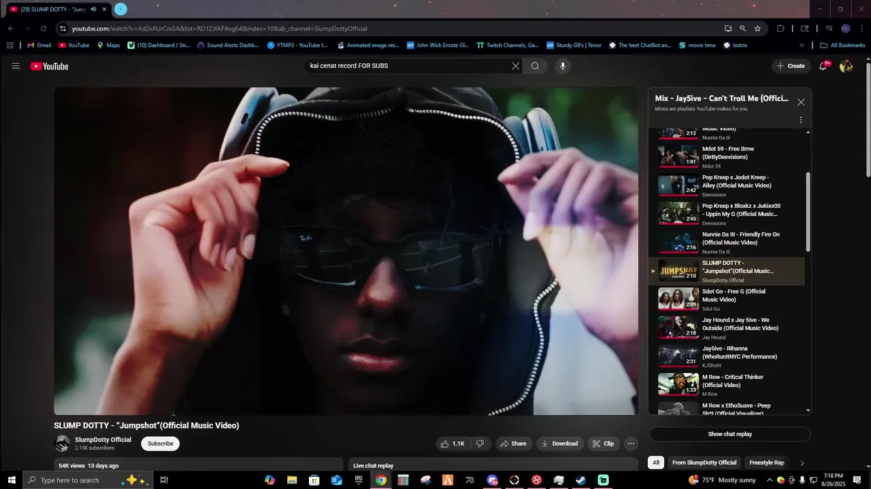Open the weather widget showing 75°F
The image size is (871, 489).
click(722, 480)
